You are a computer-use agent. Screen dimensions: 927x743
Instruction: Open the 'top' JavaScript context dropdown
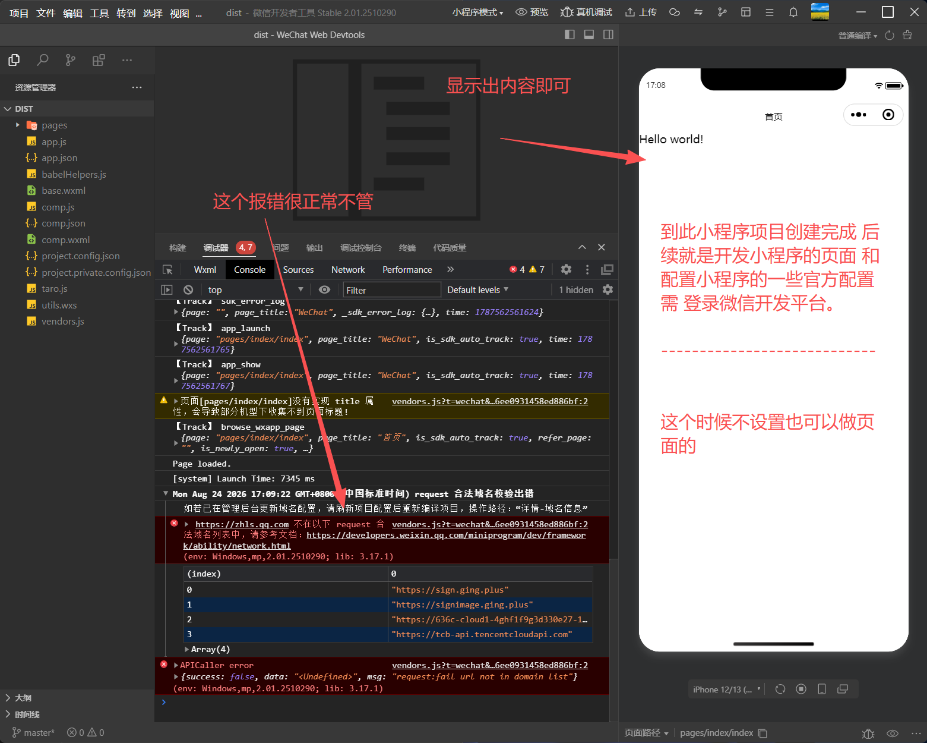click(x=255, y=290)
